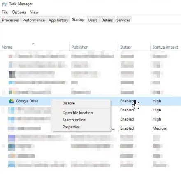
Task: Open the File menu
Action: tap(5, 12)
